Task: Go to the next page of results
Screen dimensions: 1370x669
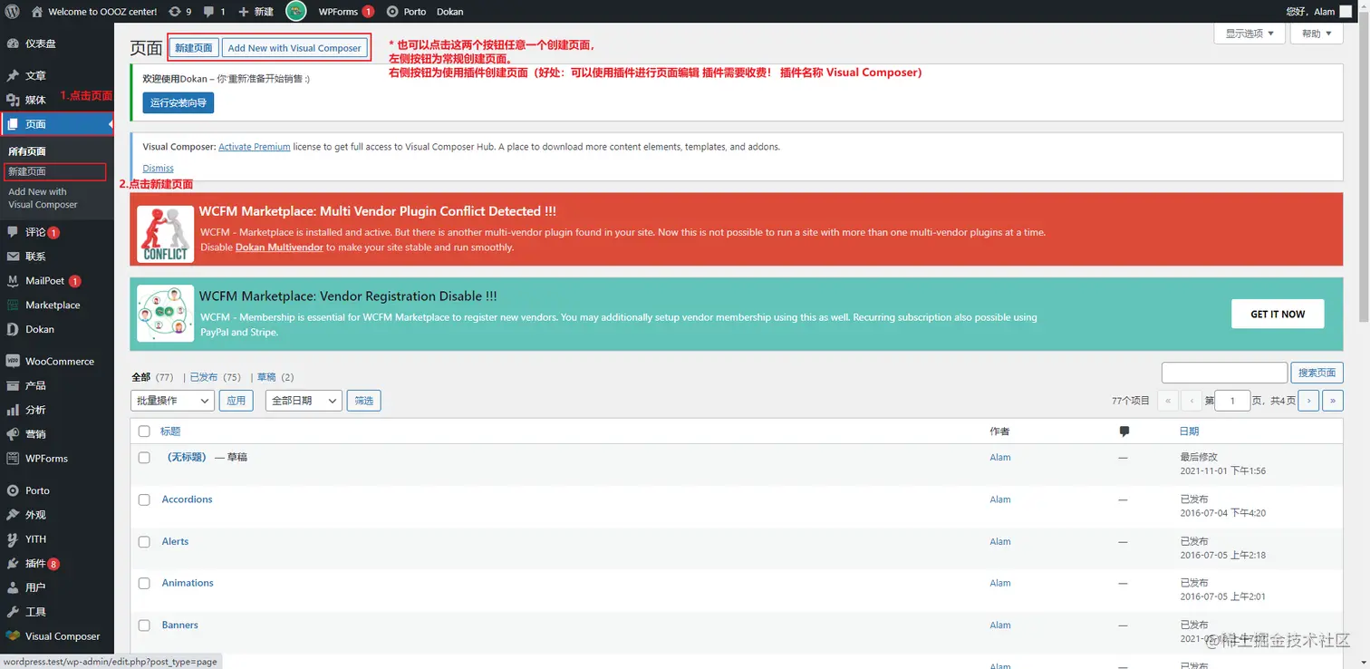Action: click(x=1308, y=401)
